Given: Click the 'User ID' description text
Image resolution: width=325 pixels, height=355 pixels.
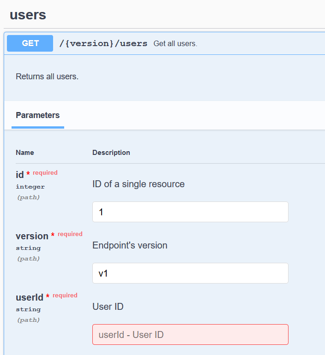Looking at the screenshot, I should tap(108, 307).
